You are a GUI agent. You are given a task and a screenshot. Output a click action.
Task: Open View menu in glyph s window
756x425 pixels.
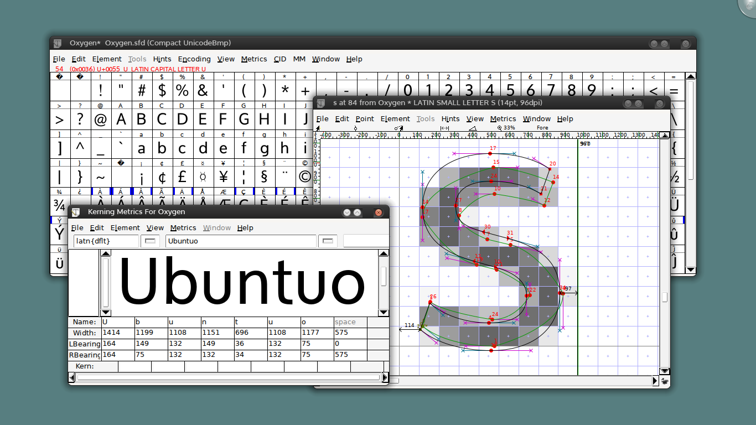coord(475,119)
